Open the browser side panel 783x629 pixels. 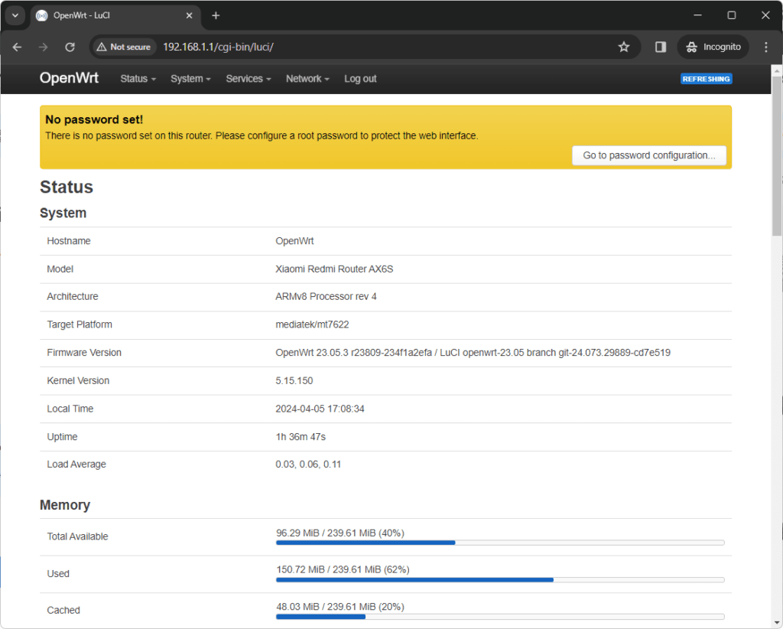(x=661, y=47)
